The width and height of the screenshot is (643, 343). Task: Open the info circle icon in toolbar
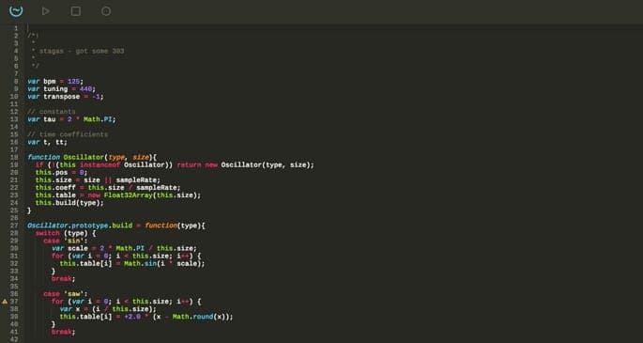(x=106, y=11)
